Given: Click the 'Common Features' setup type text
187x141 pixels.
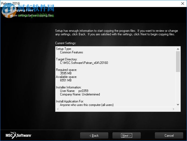Looking at the screenshot, I should [72, 52].
